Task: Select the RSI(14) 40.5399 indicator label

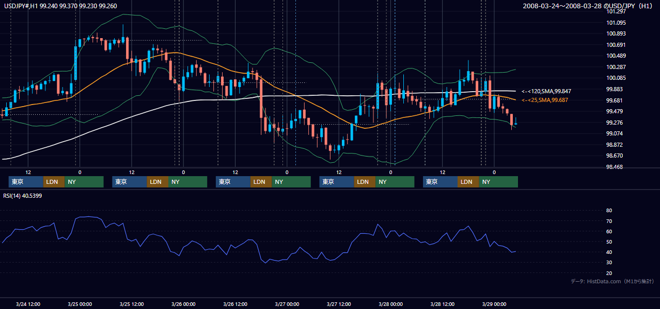Action: coord(23,196)
